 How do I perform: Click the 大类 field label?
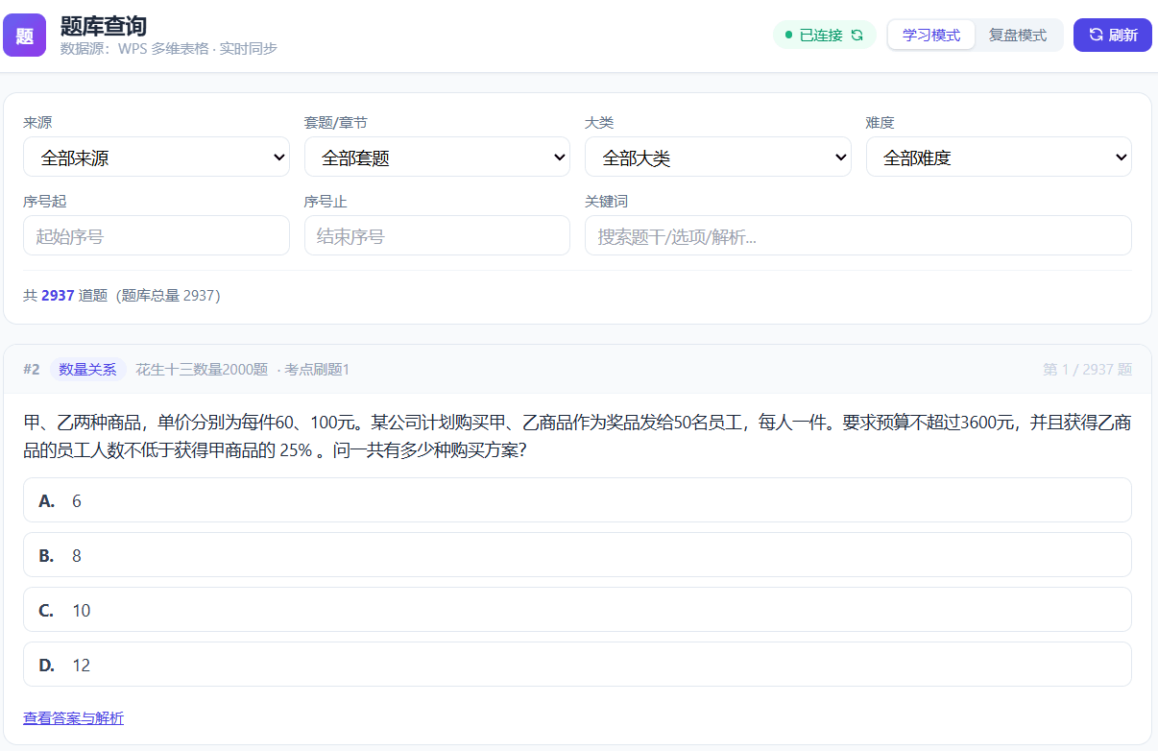[599, 123]
